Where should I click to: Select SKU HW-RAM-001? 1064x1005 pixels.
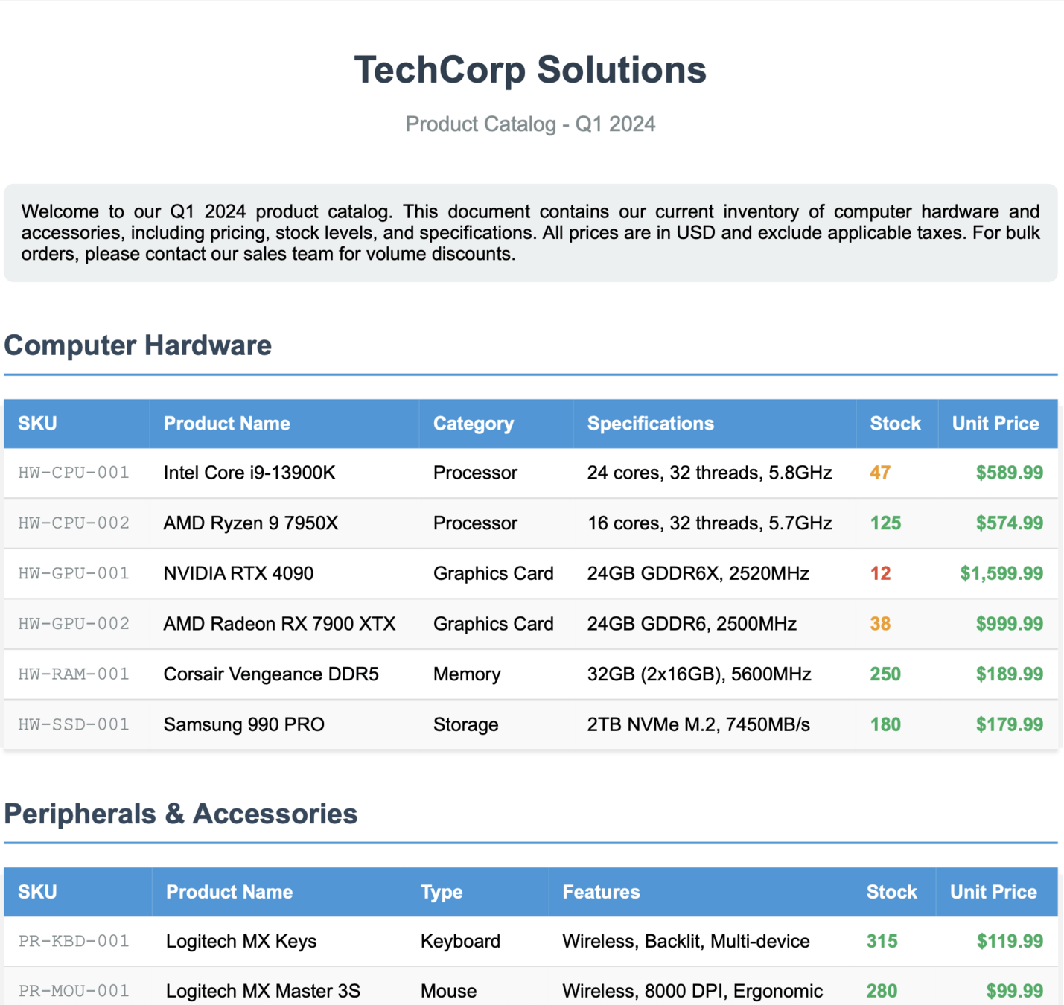point(74,674)
